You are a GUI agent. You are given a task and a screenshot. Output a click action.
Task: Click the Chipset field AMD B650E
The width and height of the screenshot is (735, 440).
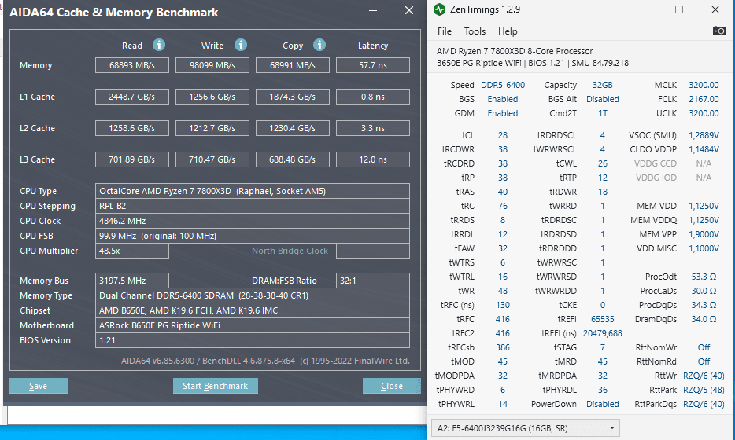click(x=253, y=310)
